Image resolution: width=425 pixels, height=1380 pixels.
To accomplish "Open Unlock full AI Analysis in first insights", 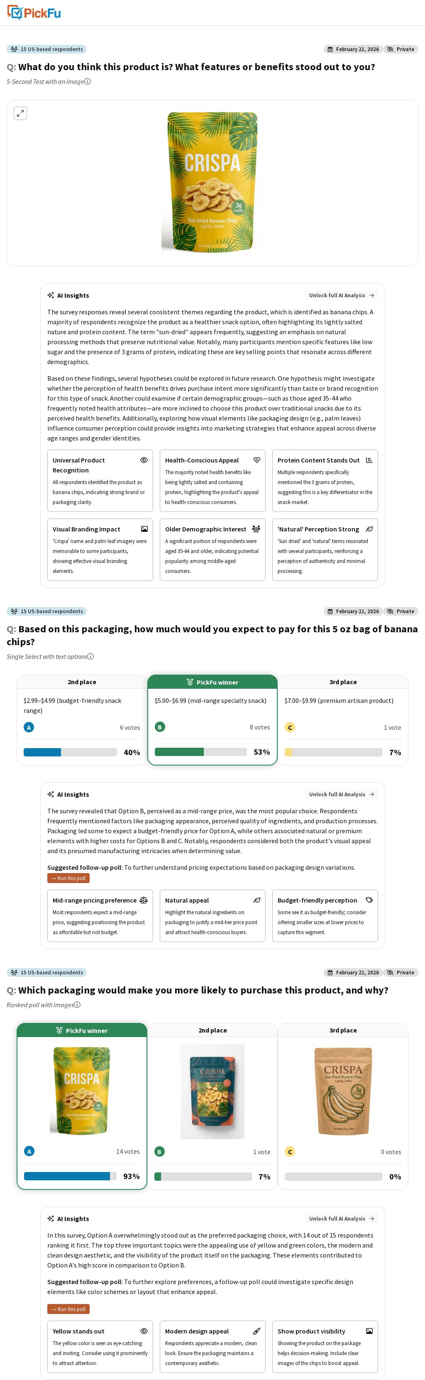I will [341, 296].
